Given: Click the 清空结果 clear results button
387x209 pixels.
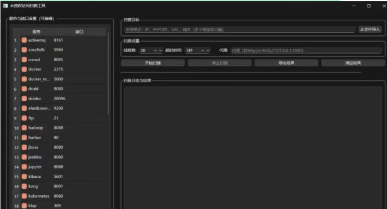Looking at the screenshot, I should [x=353, y=63].
